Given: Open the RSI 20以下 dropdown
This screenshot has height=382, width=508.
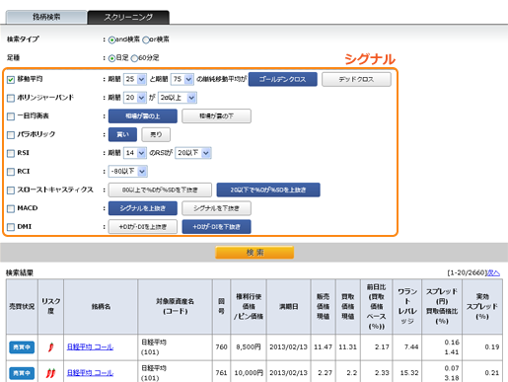Looking at the screenshot, I should [x=193, y=153].
